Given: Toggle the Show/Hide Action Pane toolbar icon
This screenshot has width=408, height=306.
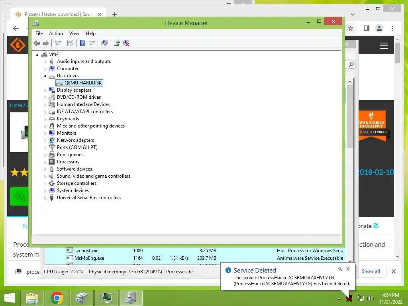Looking at the screenshot, I should [92, 43].
